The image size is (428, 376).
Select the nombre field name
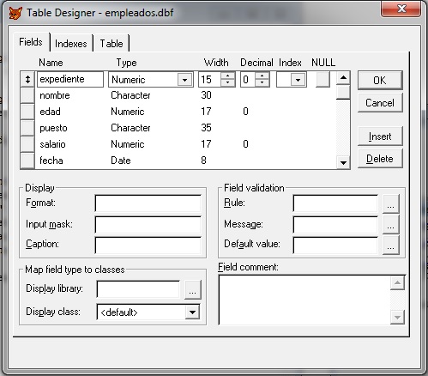tap(55, 95)
